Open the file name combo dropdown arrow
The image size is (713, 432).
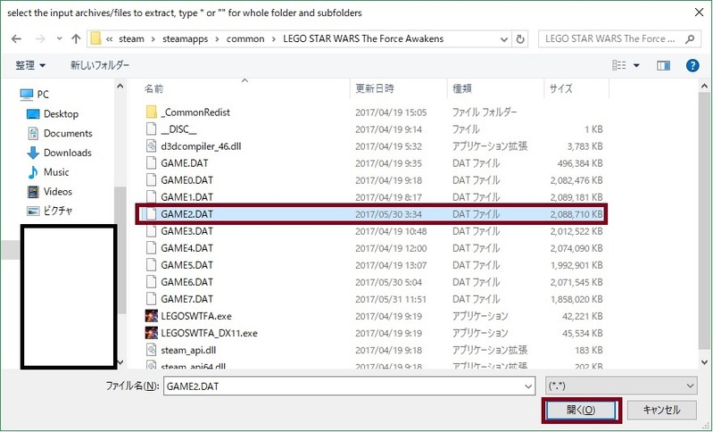click(528, 386)
